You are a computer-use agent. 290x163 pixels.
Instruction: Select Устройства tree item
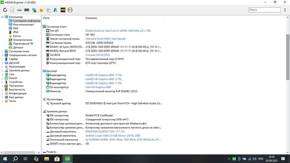click(16, 82)
